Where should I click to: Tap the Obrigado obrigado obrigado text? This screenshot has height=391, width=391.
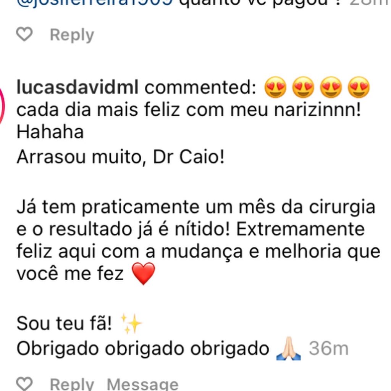pos(143,349)
